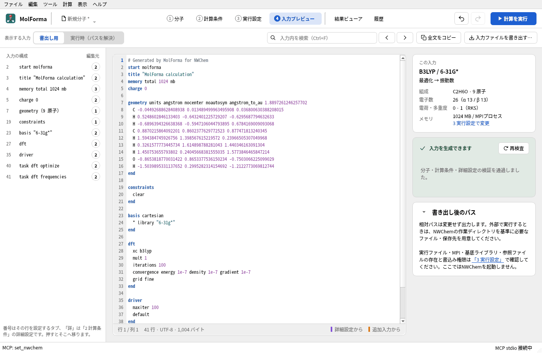Image resolution: width=542 pixels, height=353 pixels.
Task: Go to previous search match arrow
Action: (387, 38)
